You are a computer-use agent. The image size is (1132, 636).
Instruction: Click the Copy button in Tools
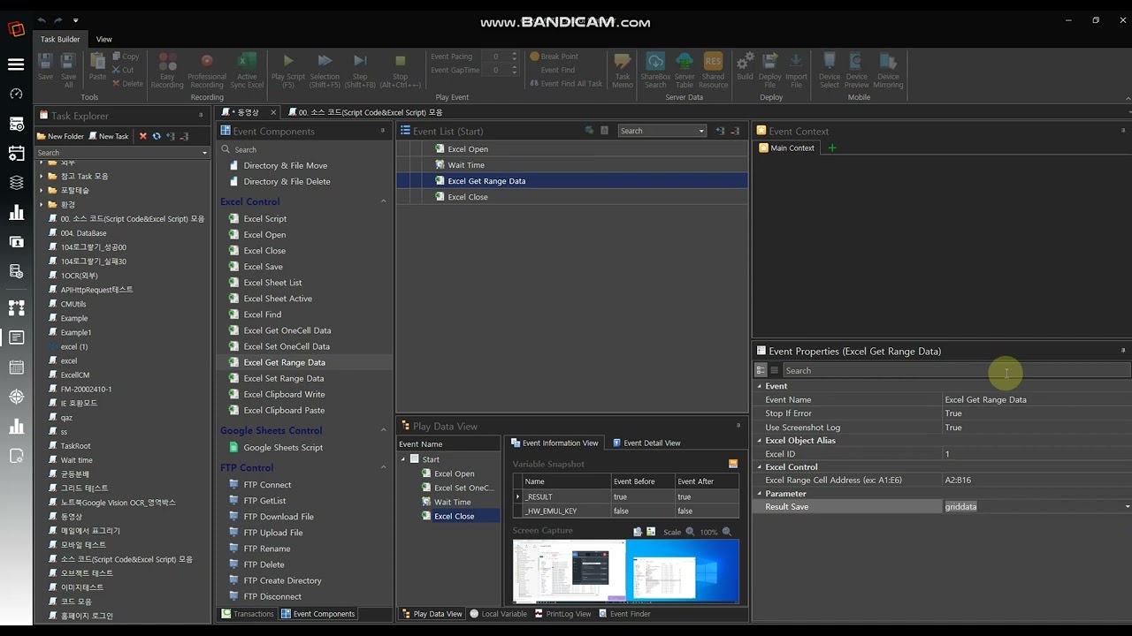click(126, 57)
